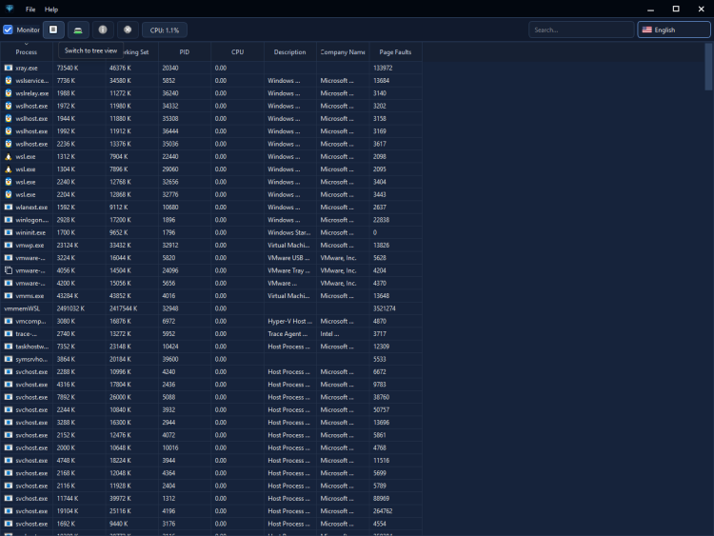Sort by CPU column header

coord(237,52)
